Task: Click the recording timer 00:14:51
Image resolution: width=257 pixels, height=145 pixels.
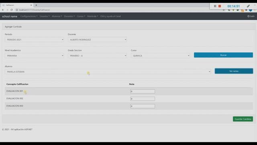Action: click(x=233, y=6)
